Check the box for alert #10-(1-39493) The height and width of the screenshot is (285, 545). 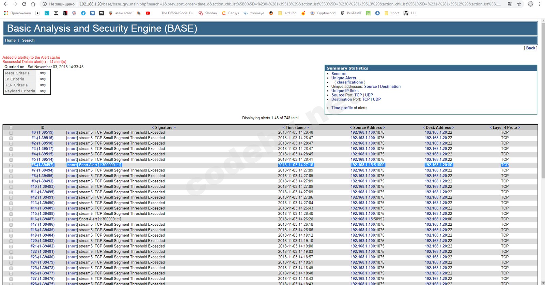click(x=11, y=187)
